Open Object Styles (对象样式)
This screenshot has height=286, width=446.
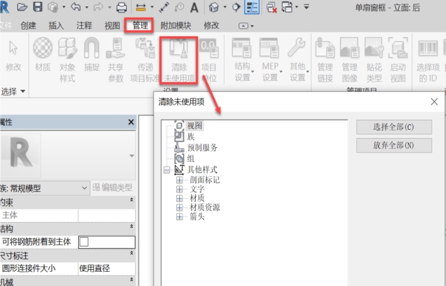coord(67,60)
